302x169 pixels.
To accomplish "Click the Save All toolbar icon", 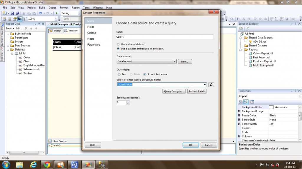I will 18,13.
